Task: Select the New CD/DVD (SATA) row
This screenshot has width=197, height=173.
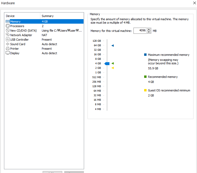Action: click(x=45, y=31)
